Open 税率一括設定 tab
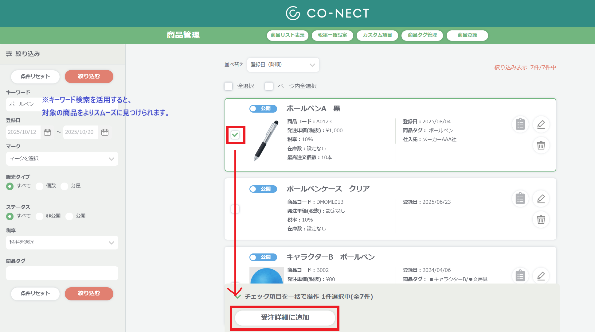 click(332, 35)
